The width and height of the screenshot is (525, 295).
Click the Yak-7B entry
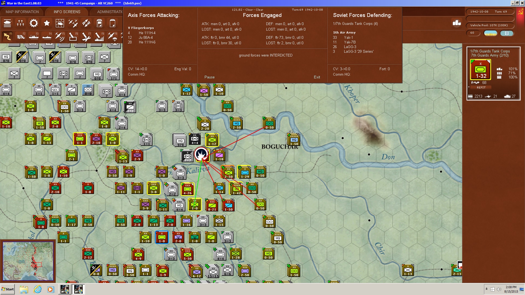[350, 42]
